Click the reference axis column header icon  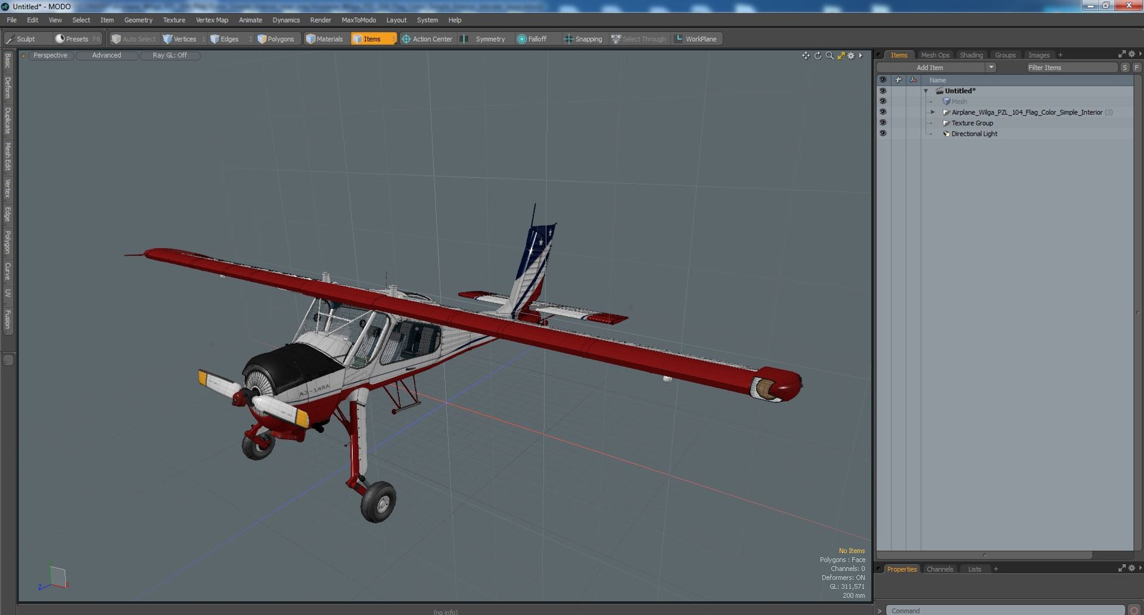[913, 80]
